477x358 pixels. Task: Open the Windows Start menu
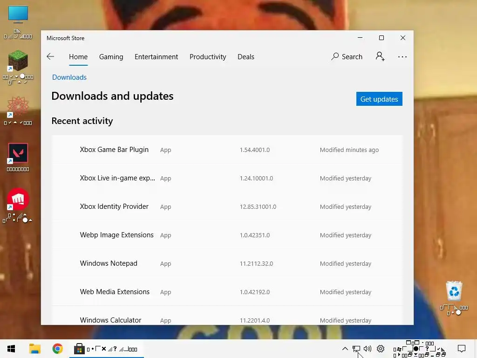coord(11,349)
